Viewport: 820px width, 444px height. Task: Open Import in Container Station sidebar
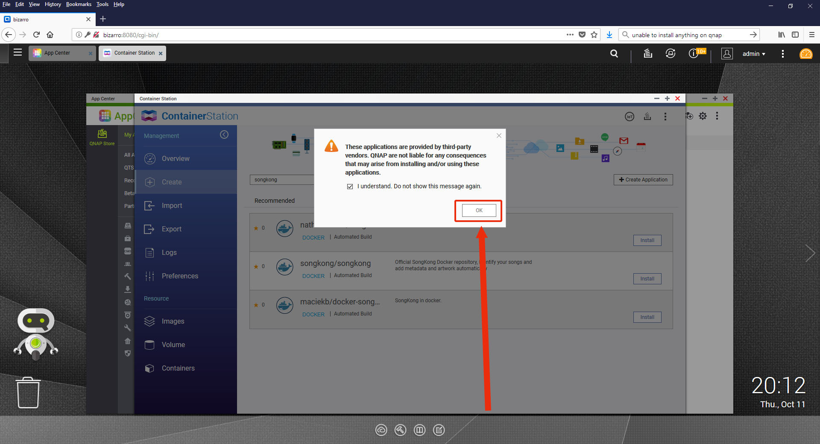coord(185,205)
